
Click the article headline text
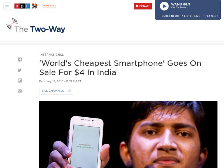[120, 68]
